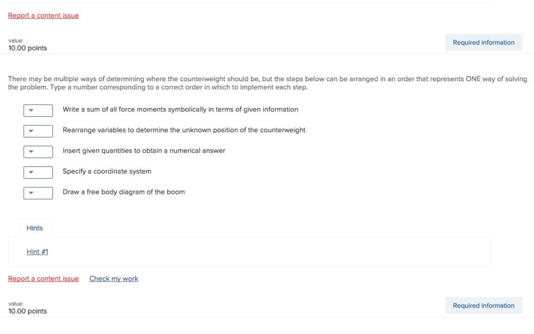Switch to the Hints tab

pos(35,228)
